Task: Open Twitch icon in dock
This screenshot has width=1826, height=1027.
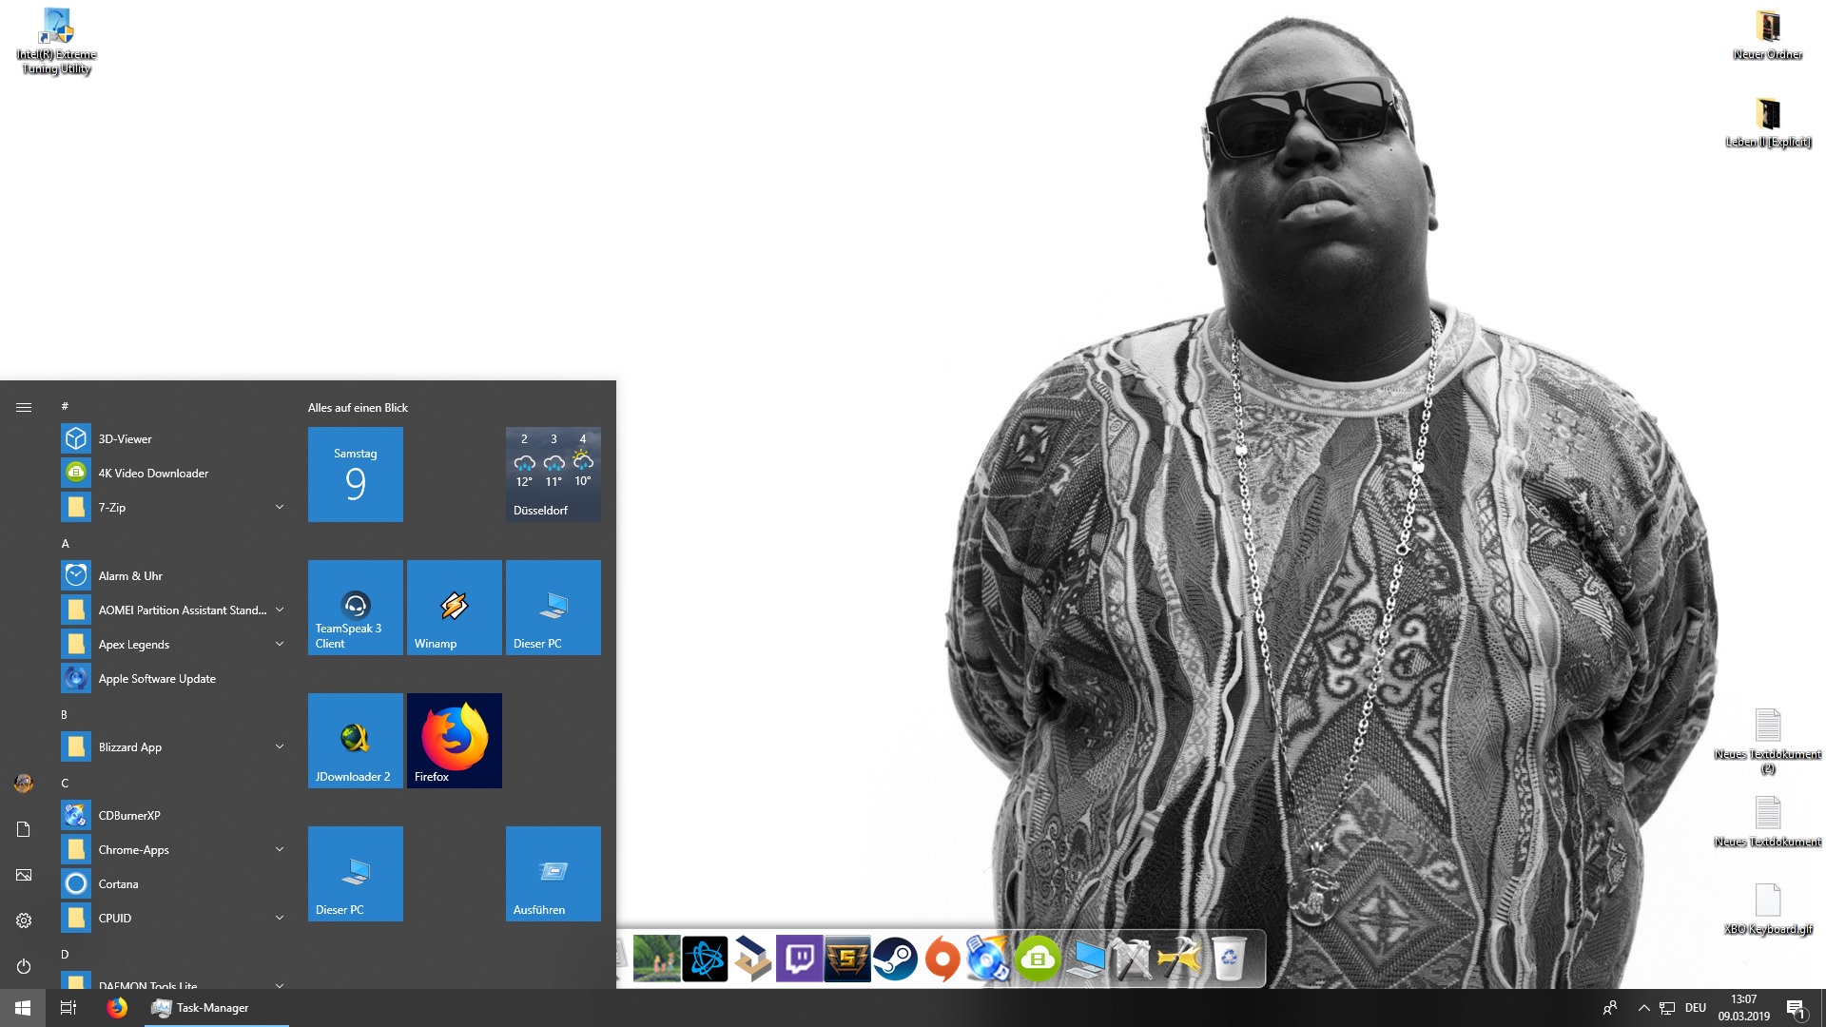Action: click(800, 959)
